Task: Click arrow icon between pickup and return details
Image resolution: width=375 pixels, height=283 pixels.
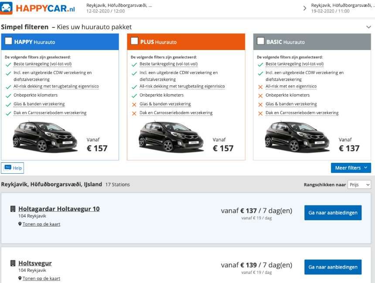Action: tap(304, 8)
